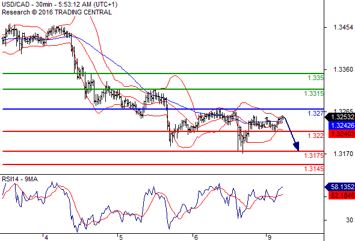Click the blue 1.327 pivot level label

[316, 113]
